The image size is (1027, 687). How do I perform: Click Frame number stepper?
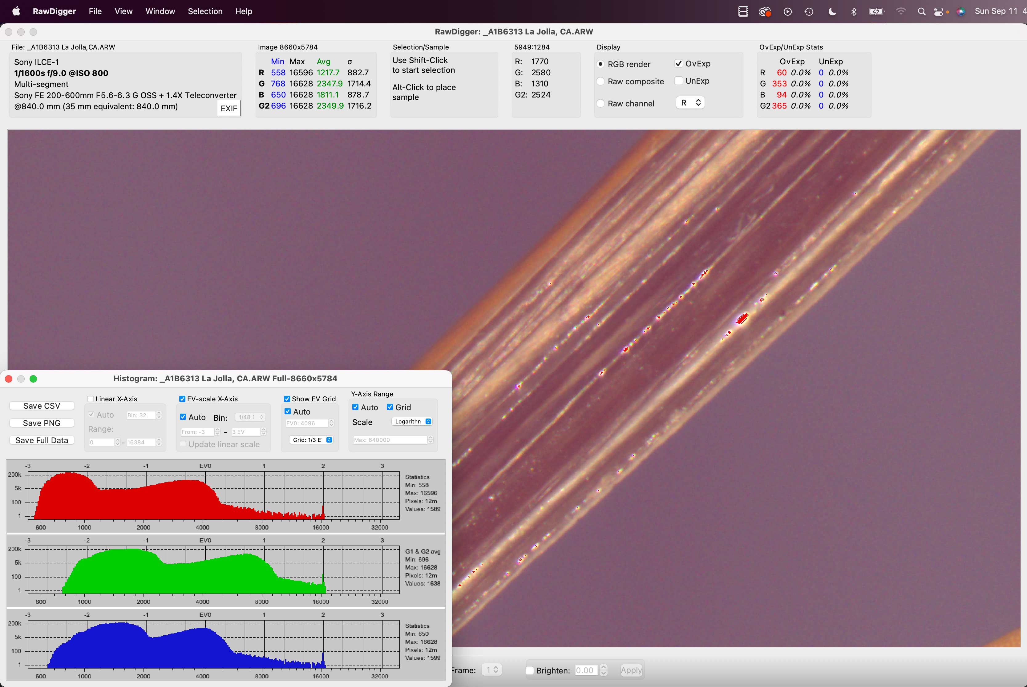tap(496, 669)
